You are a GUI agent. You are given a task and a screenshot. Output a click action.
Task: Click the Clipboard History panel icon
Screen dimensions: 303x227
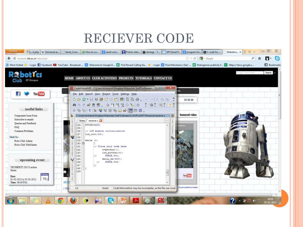(173, 138)
